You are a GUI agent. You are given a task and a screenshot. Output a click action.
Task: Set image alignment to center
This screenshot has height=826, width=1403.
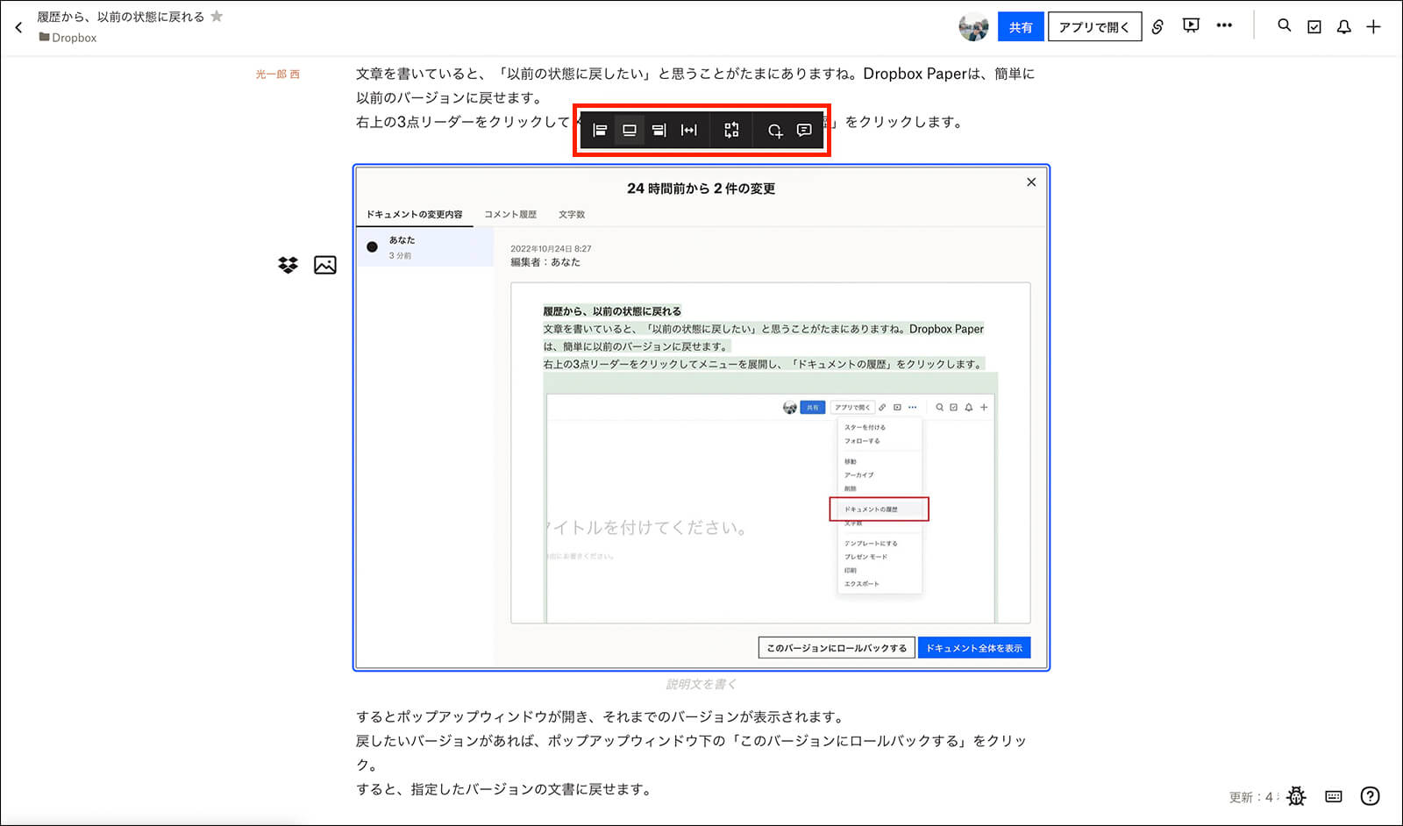(x=630, y=131)
